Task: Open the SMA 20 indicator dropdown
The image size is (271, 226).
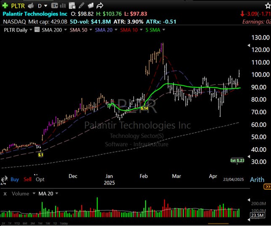Action: 116,30
